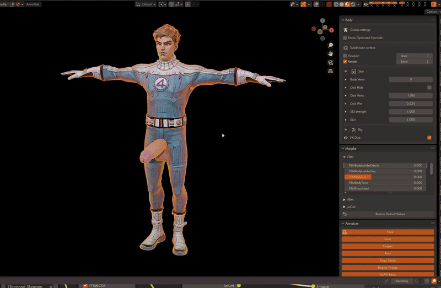Switch to solid shading mode
Viewport: 441px width, 288px height.
point(342,4)
